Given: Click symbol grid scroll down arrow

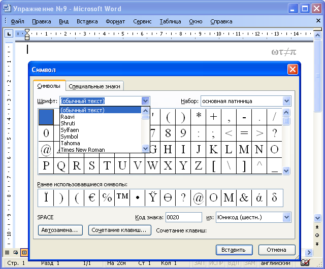Looking at the screenshot, I should tap(286, 171).
